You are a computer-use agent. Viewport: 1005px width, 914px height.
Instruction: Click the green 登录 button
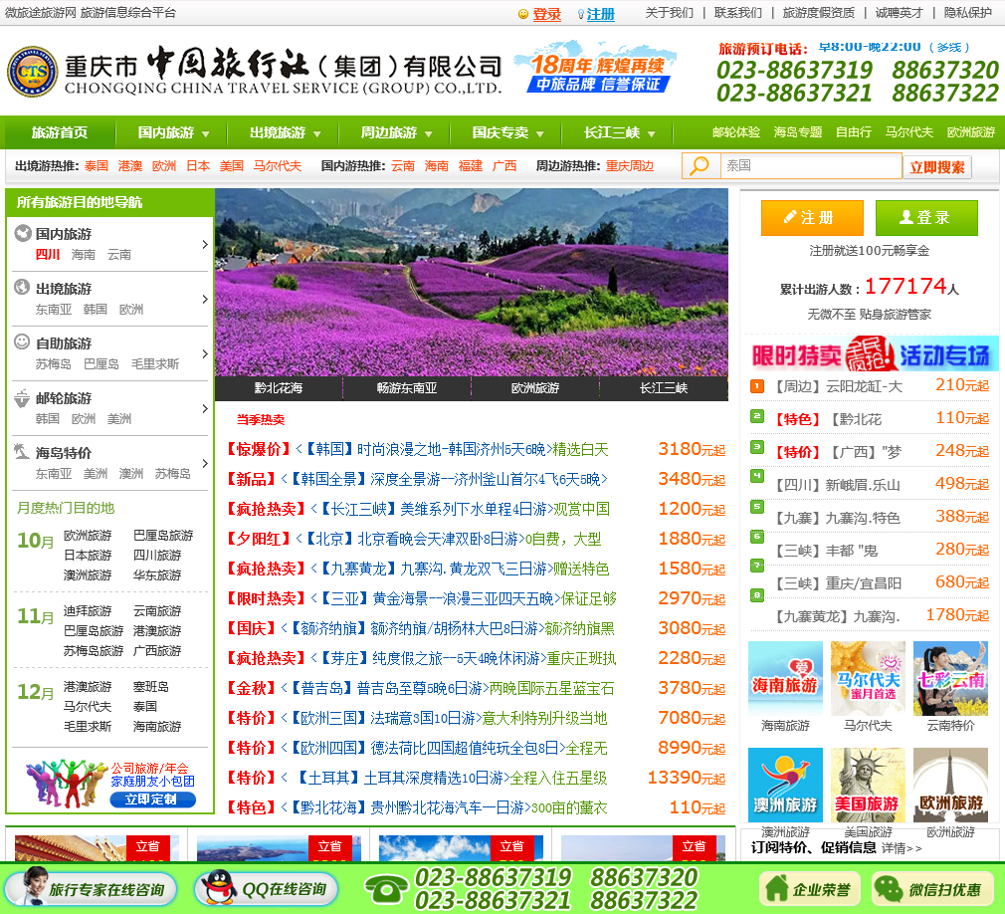926,217
